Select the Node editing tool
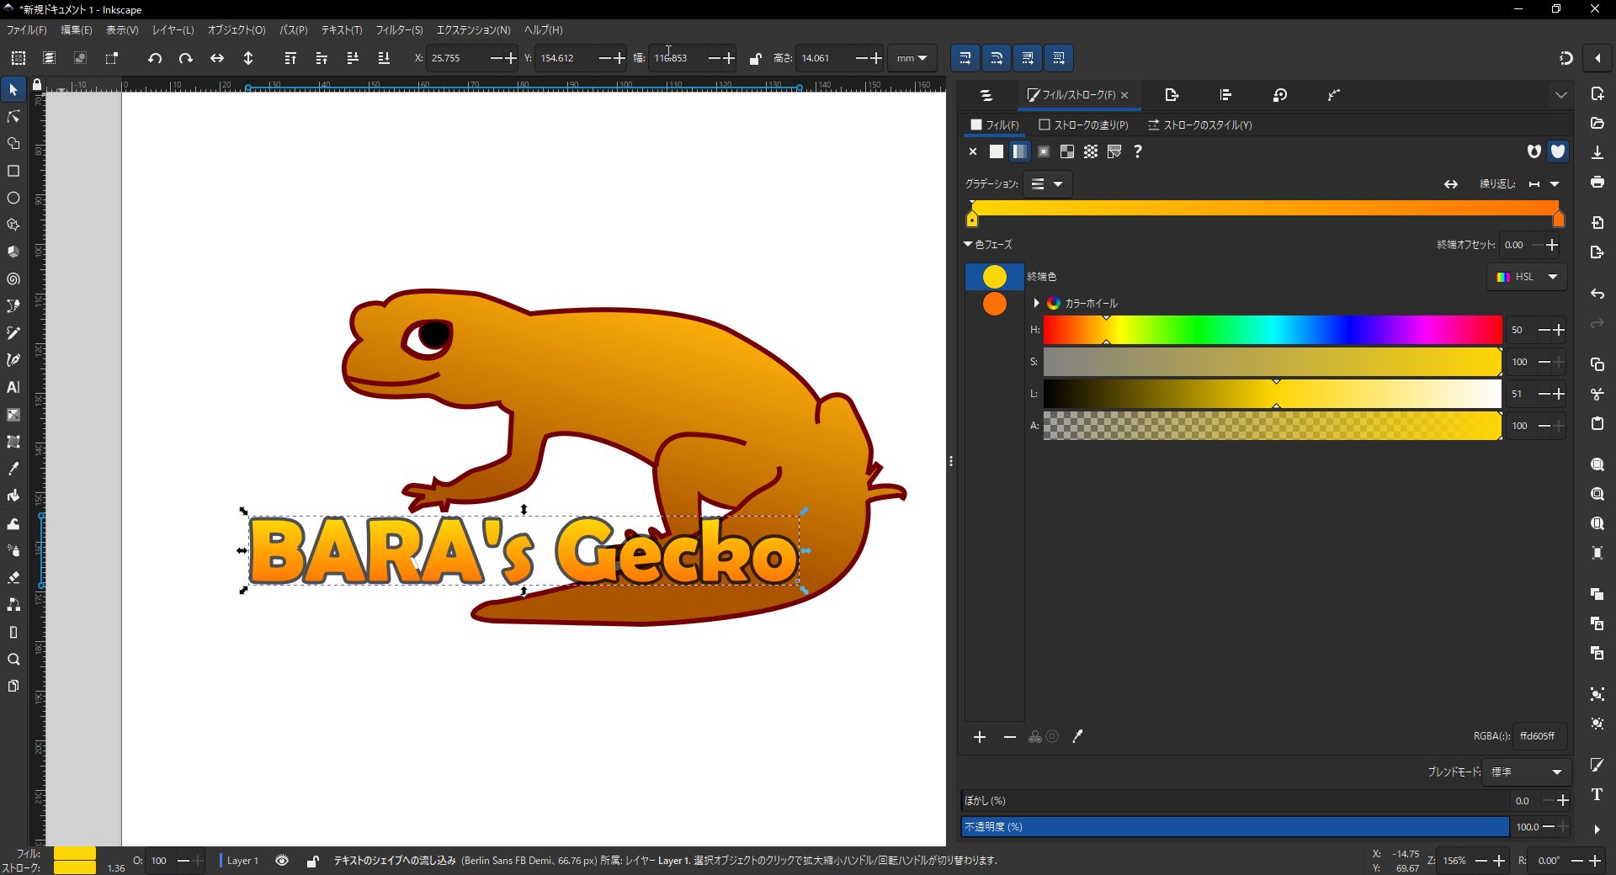Screen dimensions: 1616x875 click(13, 117)
